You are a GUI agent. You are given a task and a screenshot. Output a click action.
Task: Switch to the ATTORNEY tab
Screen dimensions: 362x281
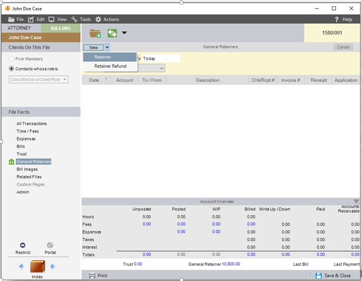coord(21,28)
